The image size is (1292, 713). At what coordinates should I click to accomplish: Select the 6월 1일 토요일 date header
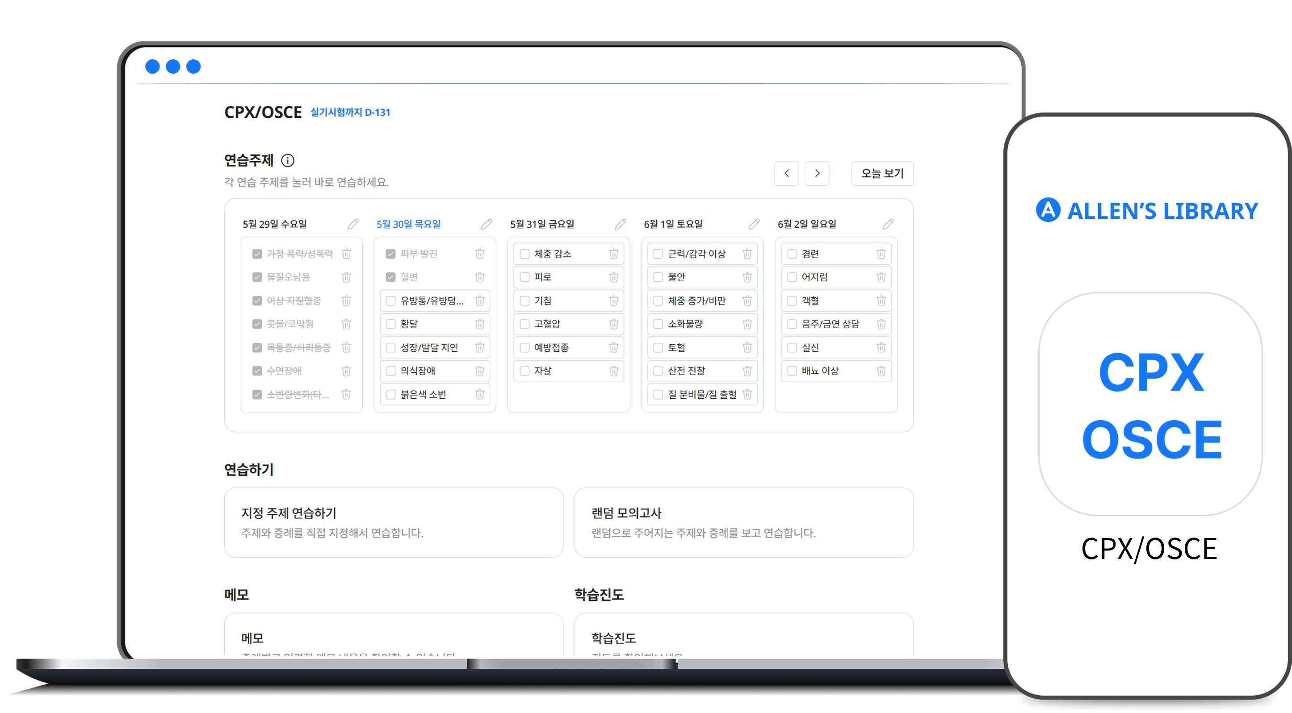(675, 224)
